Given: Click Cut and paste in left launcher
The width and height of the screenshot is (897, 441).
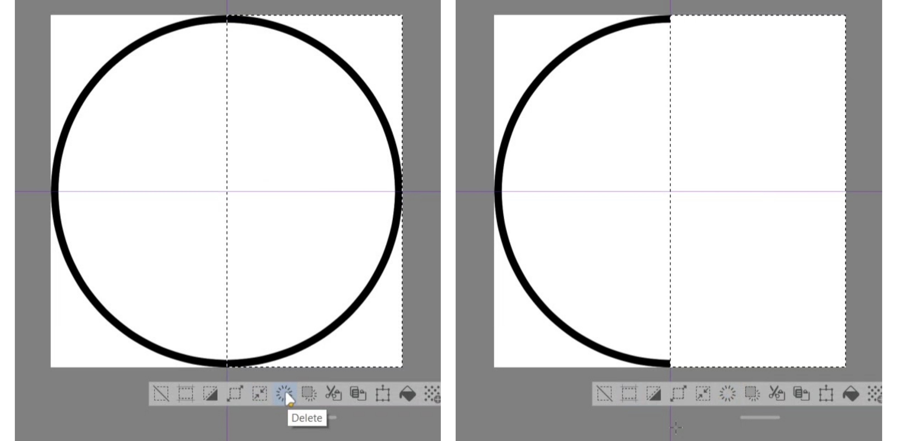Looking at the screenshot, I should tap(333, 394).
